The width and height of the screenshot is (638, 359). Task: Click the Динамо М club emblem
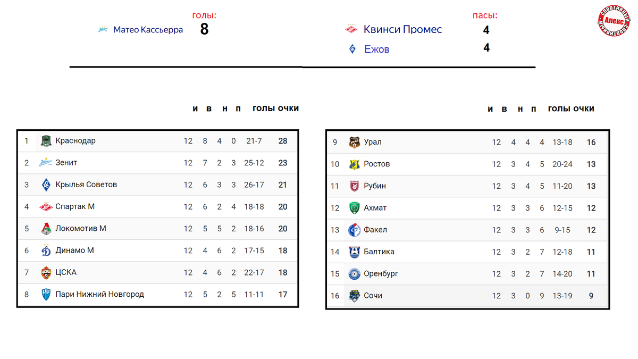click(x=46, y=251)
